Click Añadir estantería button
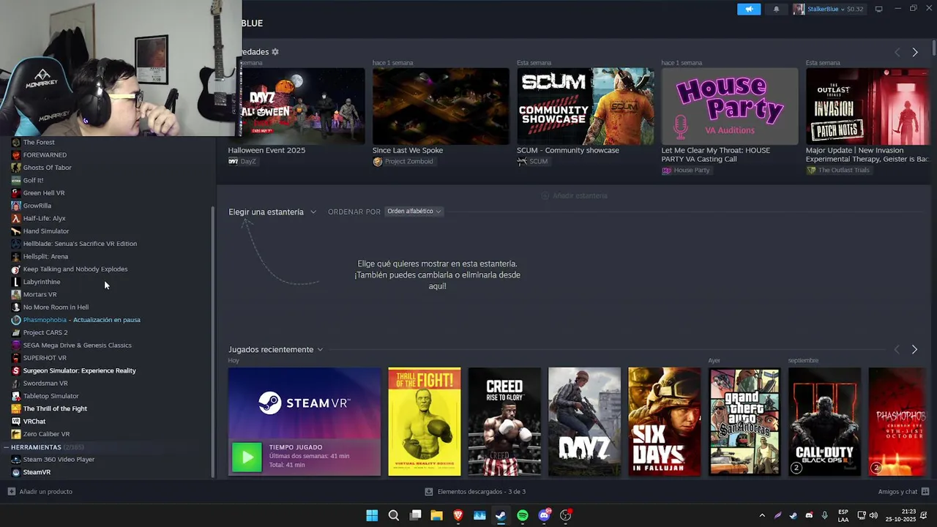Image resolution: width=937 pixels, height=527 pixels. (574, 195)
